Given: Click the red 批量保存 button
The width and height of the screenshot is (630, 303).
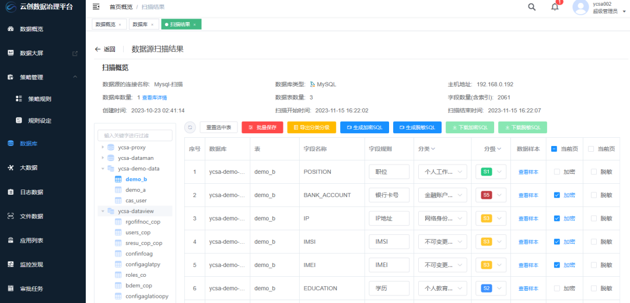Looking at the screenshot, I should [x=262, y=127].
